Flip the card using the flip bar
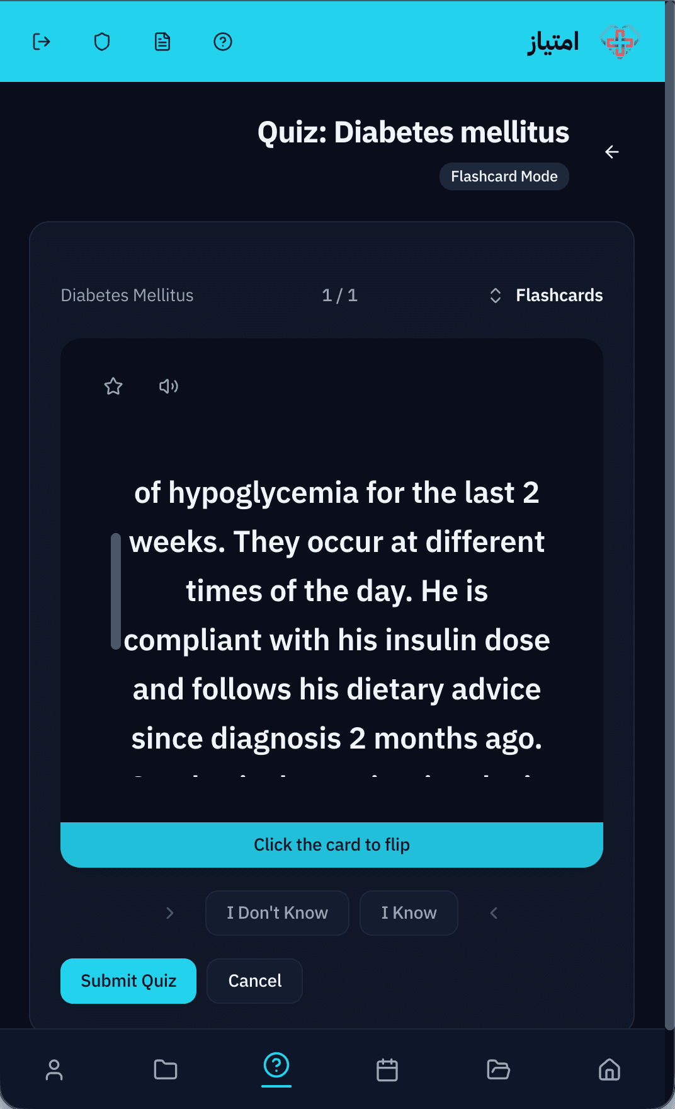Image resolution: width=675 pixels, height=1109 pixels. click(x=332, y=845)
